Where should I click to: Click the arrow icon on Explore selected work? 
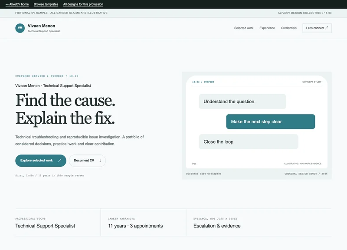click(x=59, y=160)
